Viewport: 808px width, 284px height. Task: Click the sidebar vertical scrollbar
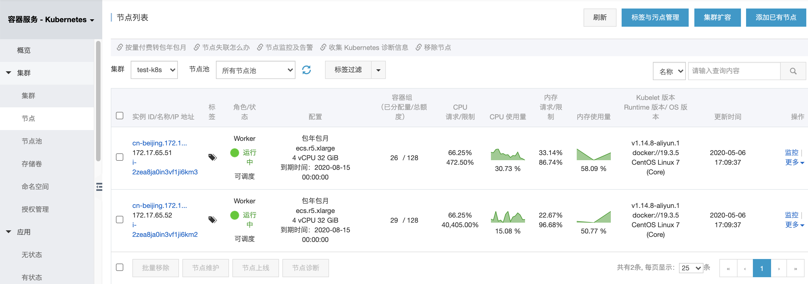[98, 100]
